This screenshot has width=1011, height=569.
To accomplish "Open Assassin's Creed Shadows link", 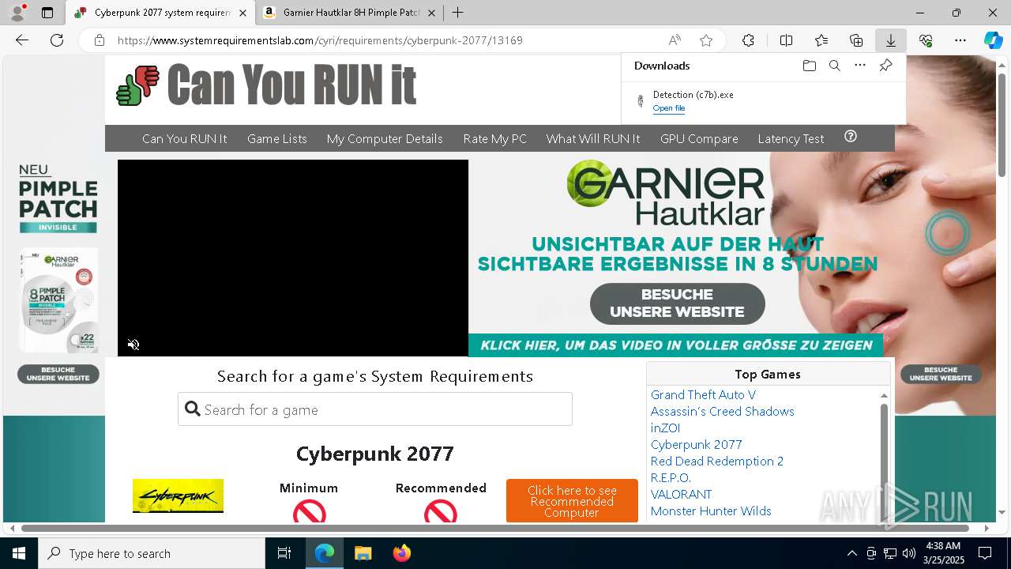I will [x=722, y=411].
